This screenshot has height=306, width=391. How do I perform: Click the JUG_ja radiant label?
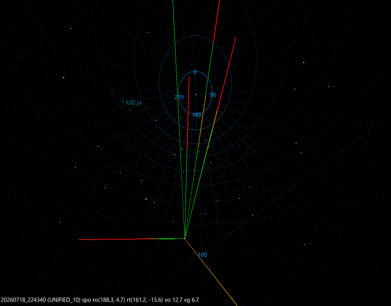click(x=133, y=102)
